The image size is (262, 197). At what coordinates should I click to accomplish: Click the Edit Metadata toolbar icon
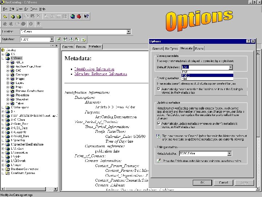click(x=59, y=39)
